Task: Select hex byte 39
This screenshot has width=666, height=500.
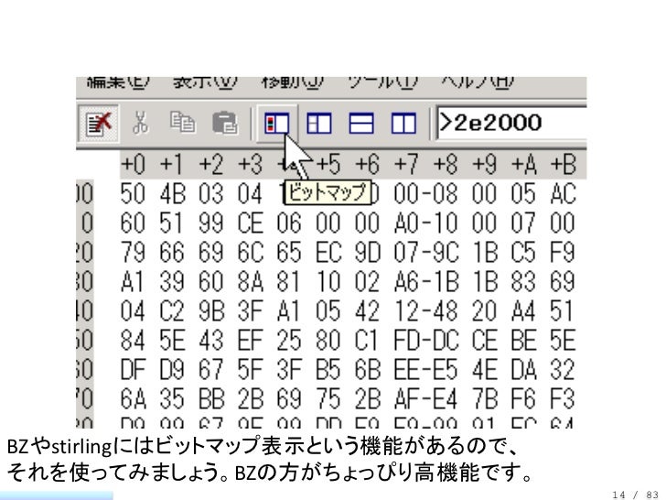Action: click(172, 281)
